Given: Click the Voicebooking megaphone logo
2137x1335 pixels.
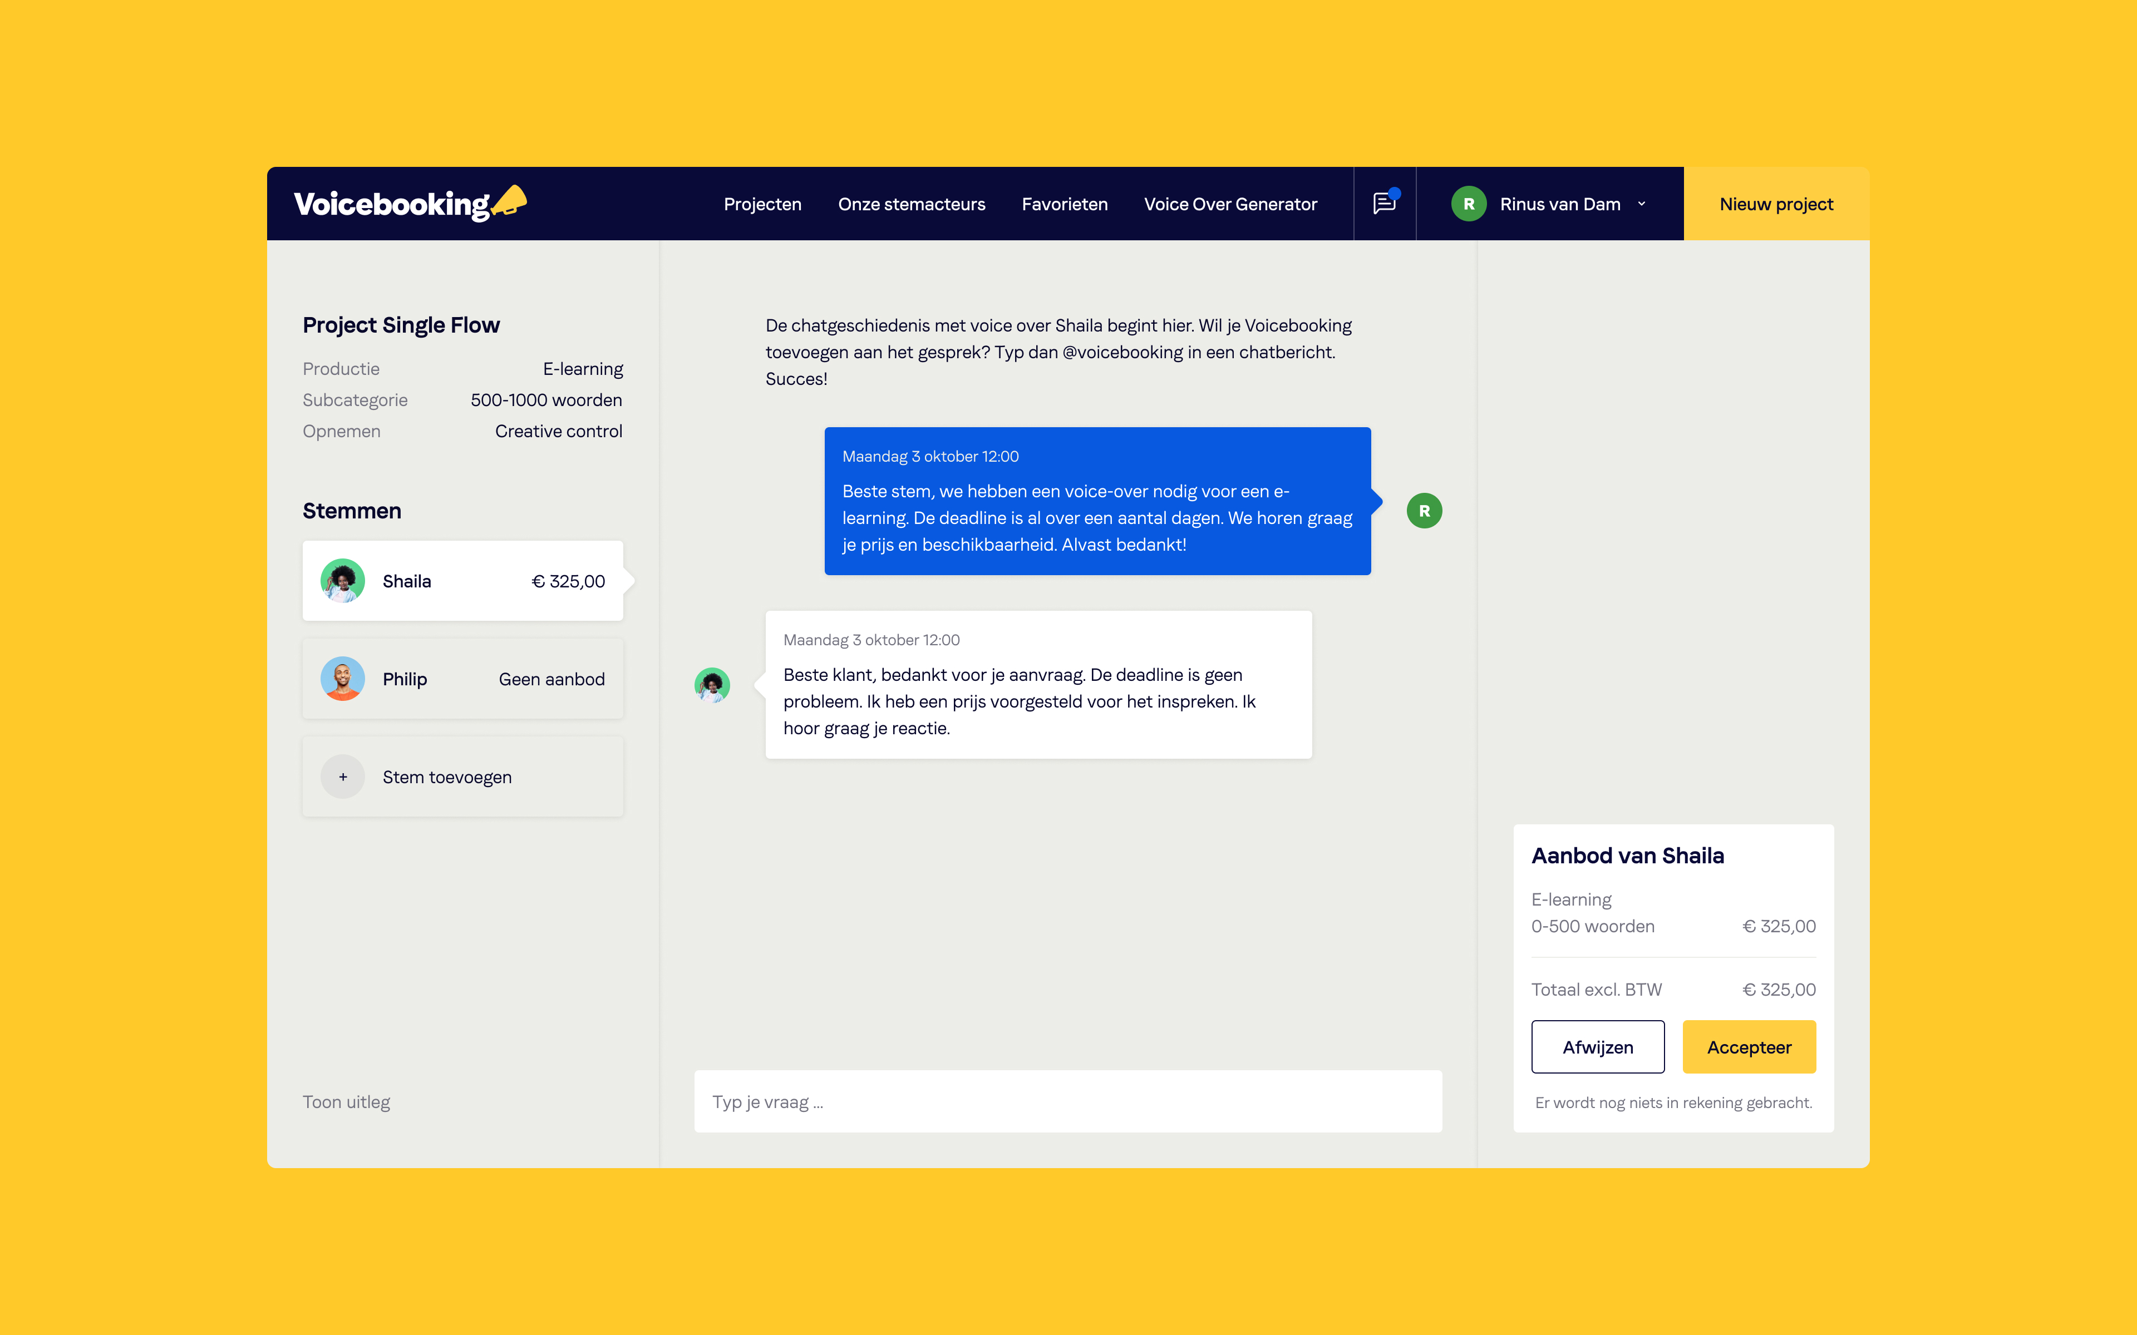Looking at the screenshot, I should 410,204.
